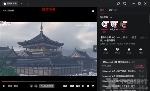Go forward with the right arrow
The height and width of the screenshot is (91, 150).
point(28,4)
